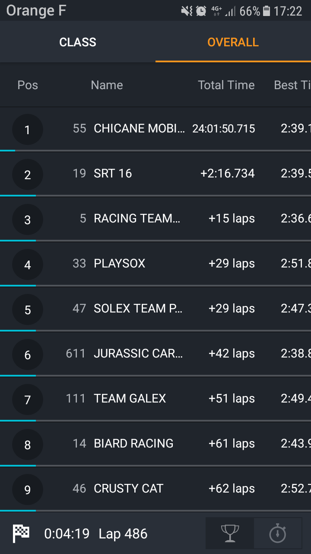
Task: Switch to the CLASS tab
Action: coord(78,42)
